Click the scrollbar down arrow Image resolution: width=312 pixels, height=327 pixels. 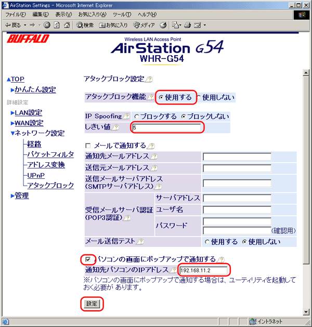click(306, 312)
